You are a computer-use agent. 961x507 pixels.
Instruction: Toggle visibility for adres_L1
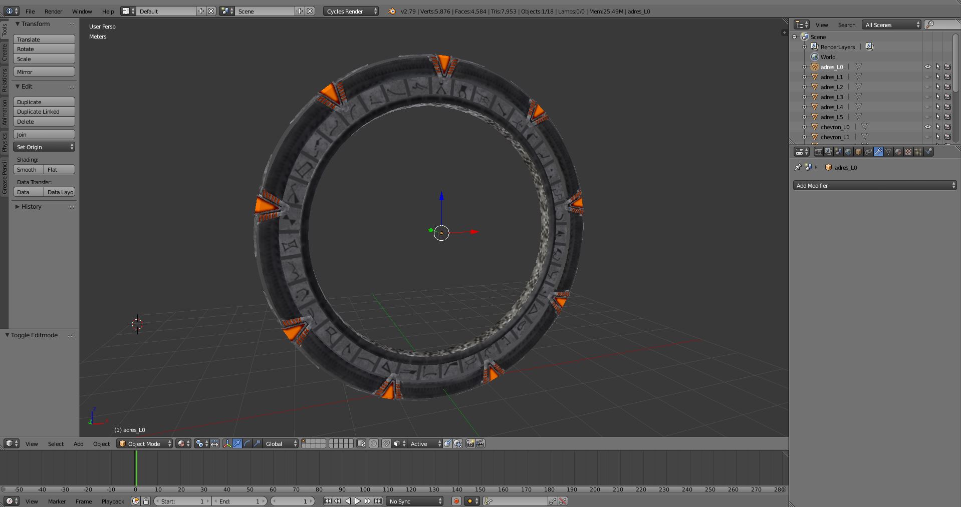[927, 77]
